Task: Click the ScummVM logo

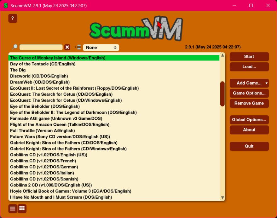Action: tap(136, 29)
